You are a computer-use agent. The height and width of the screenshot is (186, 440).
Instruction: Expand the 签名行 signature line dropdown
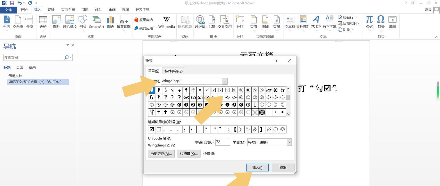(x=356, y=17)
